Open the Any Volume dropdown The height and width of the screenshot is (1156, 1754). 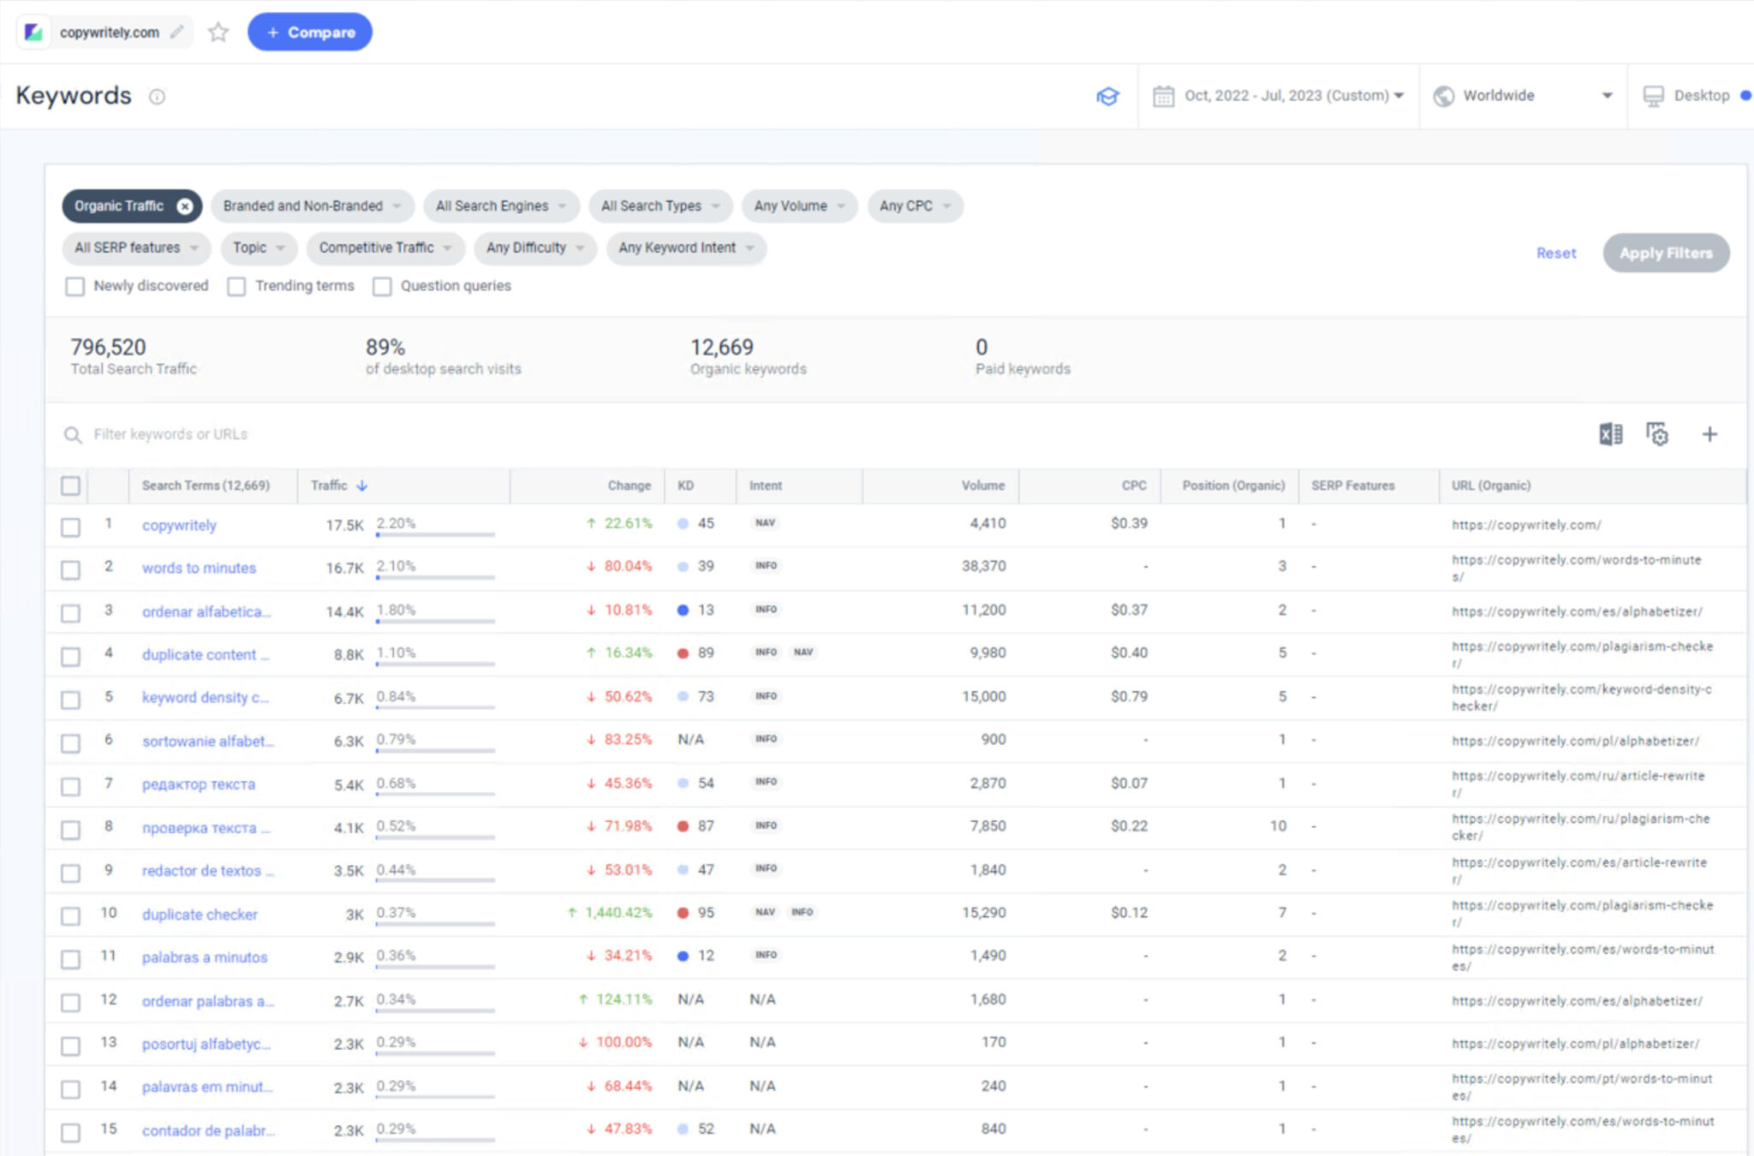[x=797, y=206]
